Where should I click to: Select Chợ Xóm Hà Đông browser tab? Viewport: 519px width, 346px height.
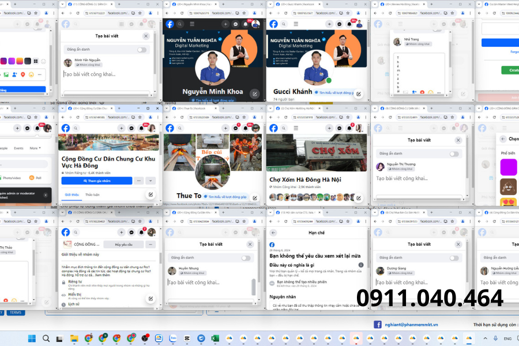coord(297,108)
